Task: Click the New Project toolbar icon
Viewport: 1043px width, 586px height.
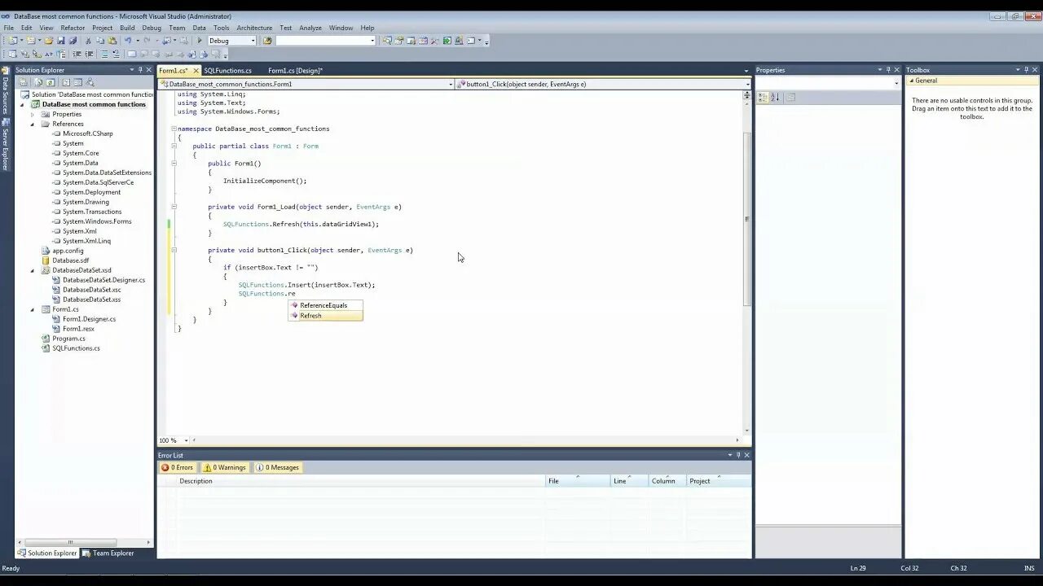Action: coord(11,41)
